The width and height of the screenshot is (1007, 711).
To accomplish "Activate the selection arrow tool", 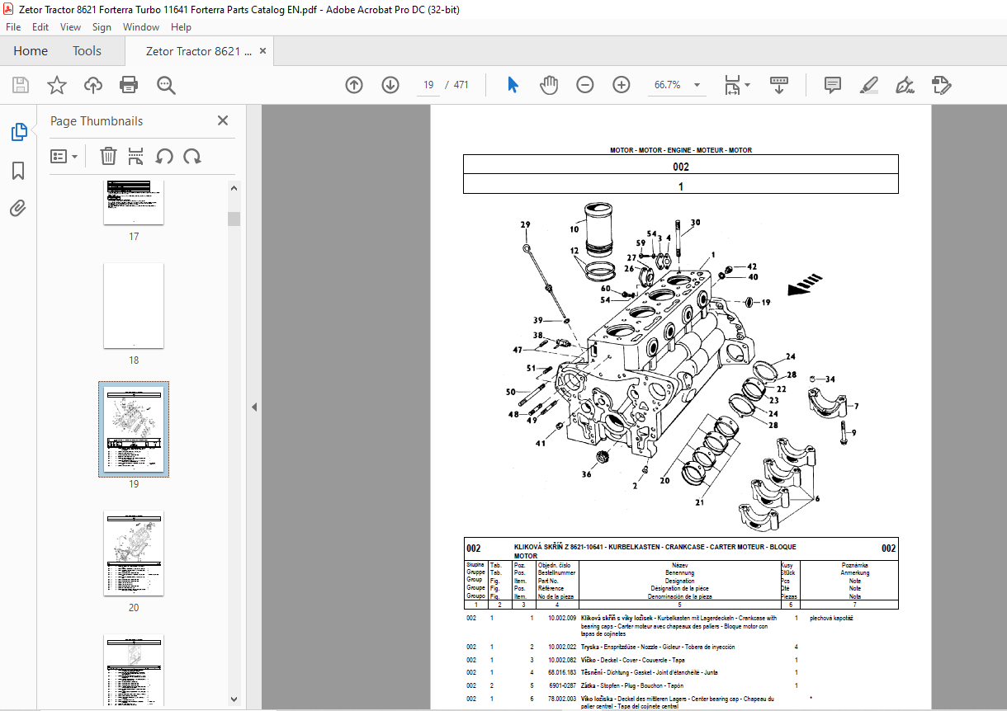I will click(x=513, y=85).
